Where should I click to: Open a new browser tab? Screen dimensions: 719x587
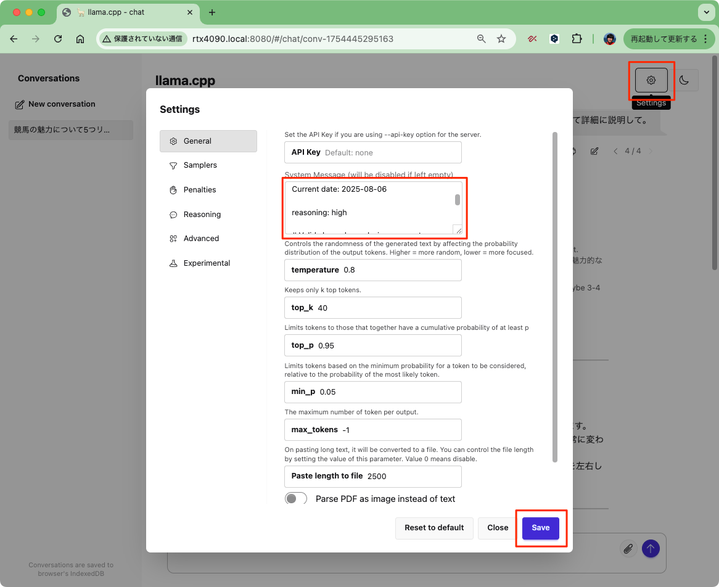(212, 12)
